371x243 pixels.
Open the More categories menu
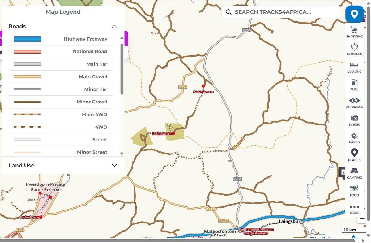[354, 209]
